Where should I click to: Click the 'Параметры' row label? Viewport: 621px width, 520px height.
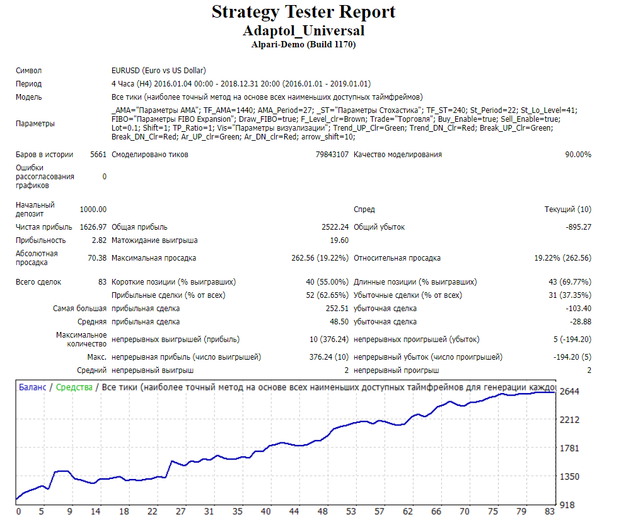(x=35, y=124)
